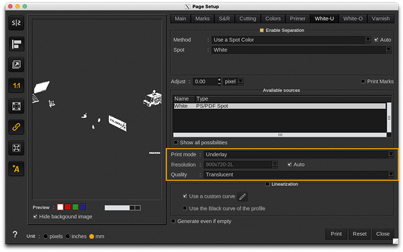Click the yellow *A text icon

click(16, 169)
